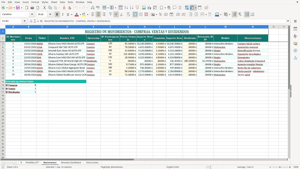Screen dimensions: 300x169
Task: Toggle Freeze Rows and Columns
Action: click(192, 8)
